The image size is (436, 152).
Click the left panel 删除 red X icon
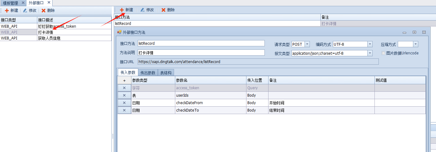coord(44,11)
